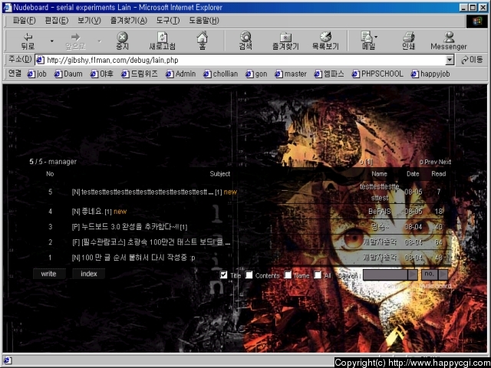The height and width of the screenshot is (368, 491).
Task: Launch Messenger from the toolbar
Action: click(x=449, y=41)
